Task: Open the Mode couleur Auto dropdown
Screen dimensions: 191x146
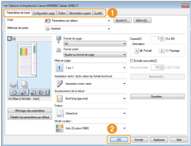Action: pyautogui.click(x=90, y=128)
